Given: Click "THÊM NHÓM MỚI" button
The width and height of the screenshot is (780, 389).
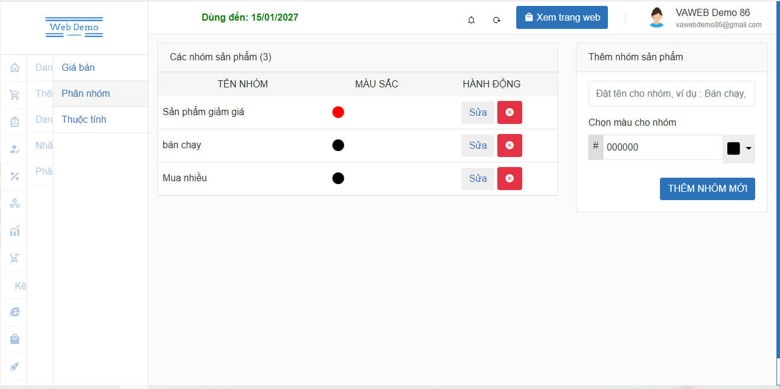Looking at the screenshot, I should click(707, 189).
